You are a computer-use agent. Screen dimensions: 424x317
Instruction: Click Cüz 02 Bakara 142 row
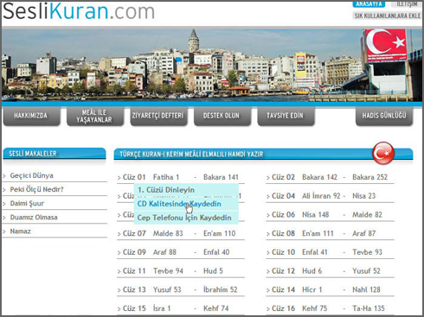330,177
